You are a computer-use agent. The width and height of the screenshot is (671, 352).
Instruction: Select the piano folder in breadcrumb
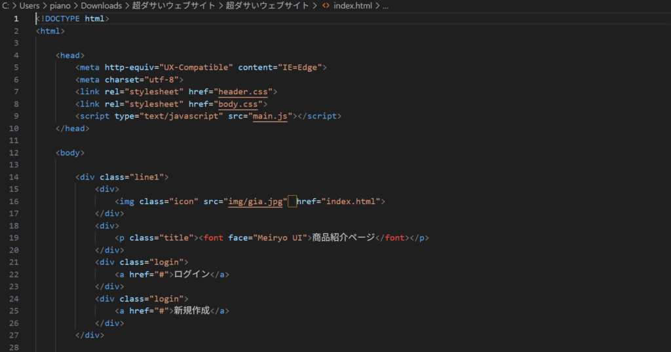tap(60, 6)
